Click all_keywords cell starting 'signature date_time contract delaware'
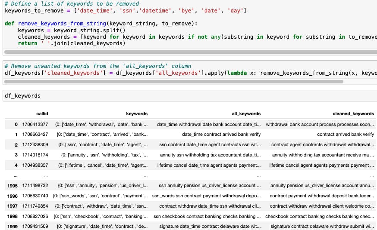 click(210, 226)
